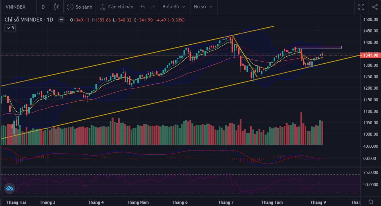Click the Tháng 6 time label
This screenshot has height=206, width=381.
point(180,202)
